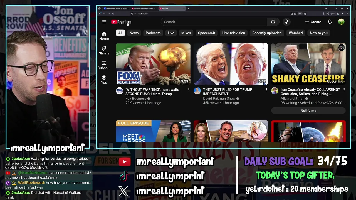Click Notify me for Lichtman stream

[308, 111]
